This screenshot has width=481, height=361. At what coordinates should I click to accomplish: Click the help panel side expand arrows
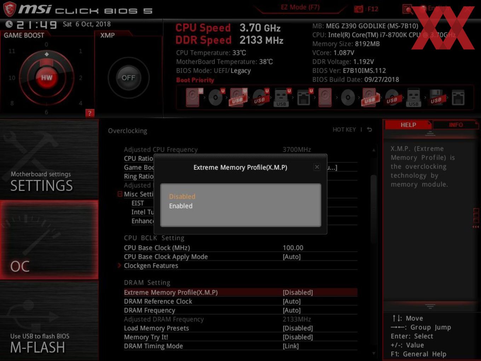point(476,227)
